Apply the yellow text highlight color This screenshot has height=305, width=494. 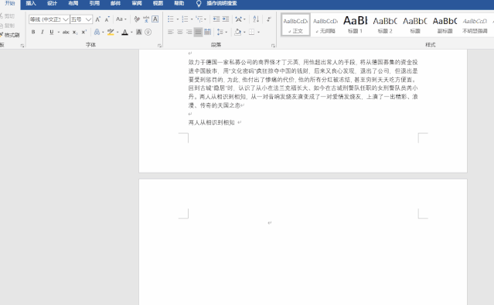pos(111,32)
